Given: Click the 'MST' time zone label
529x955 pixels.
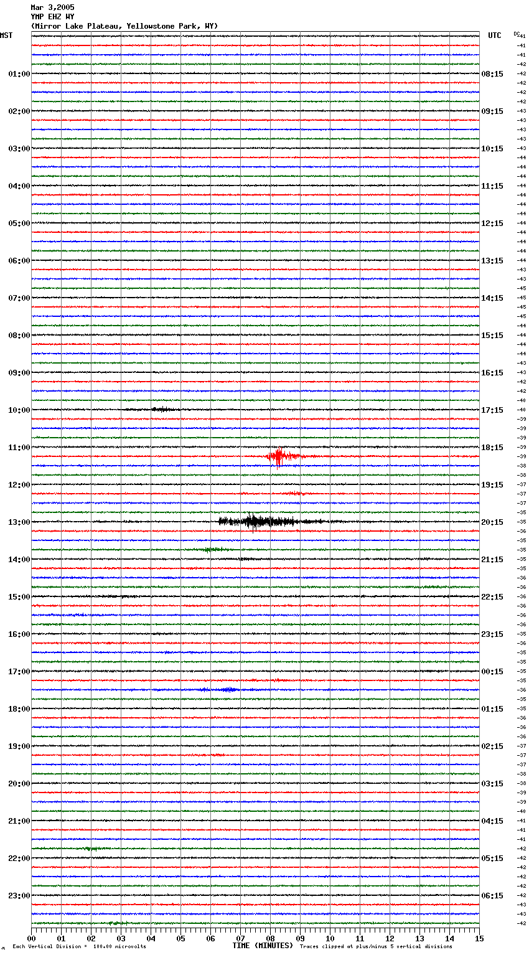Looking at the screenshot, I should 6,35.
